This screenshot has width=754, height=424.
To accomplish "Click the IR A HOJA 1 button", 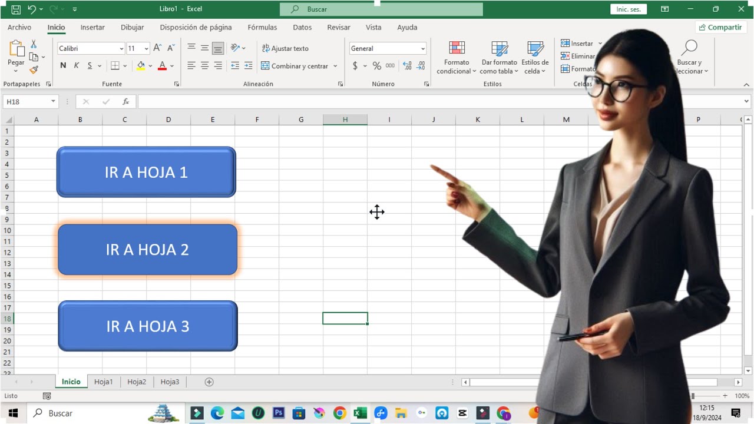I will [x=146, y=172].
